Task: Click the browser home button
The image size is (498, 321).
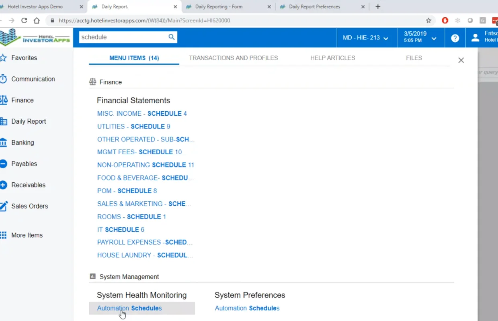Action: 37,20
